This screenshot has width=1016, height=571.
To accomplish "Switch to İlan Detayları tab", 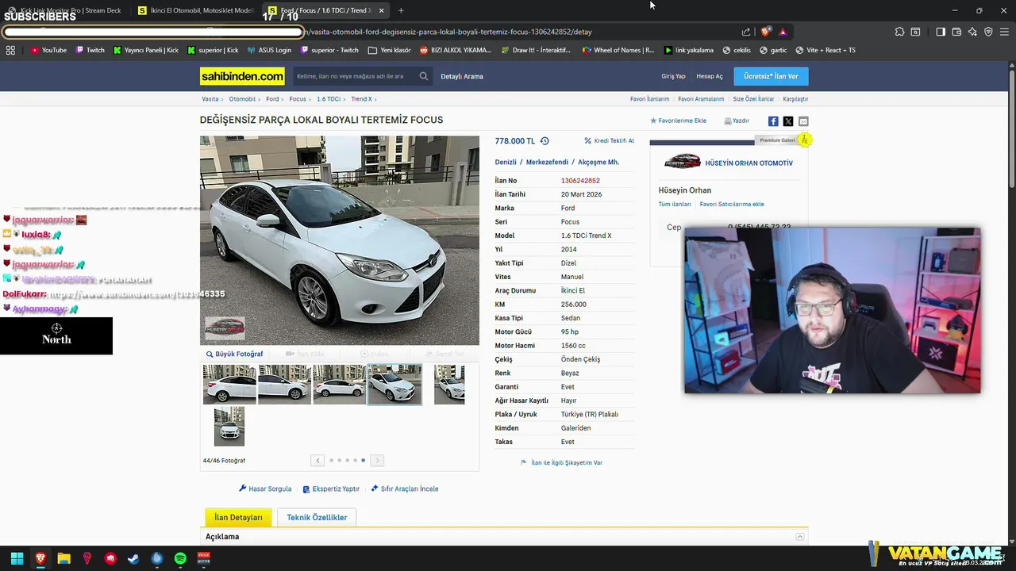I will pyautogui.click(x=238, y=517).
